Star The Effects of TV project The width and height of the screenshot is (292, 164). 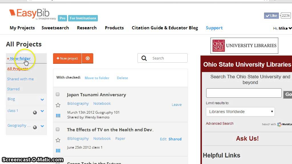[58, 140]
